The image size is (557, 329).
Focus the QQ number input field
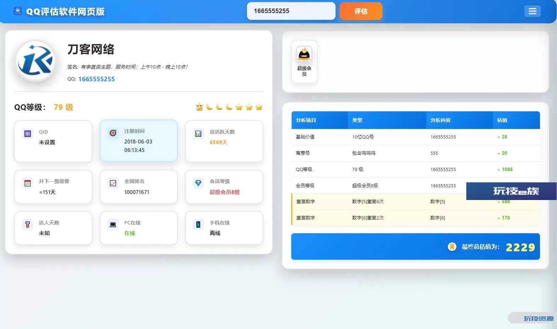click(x=291, y=11)
